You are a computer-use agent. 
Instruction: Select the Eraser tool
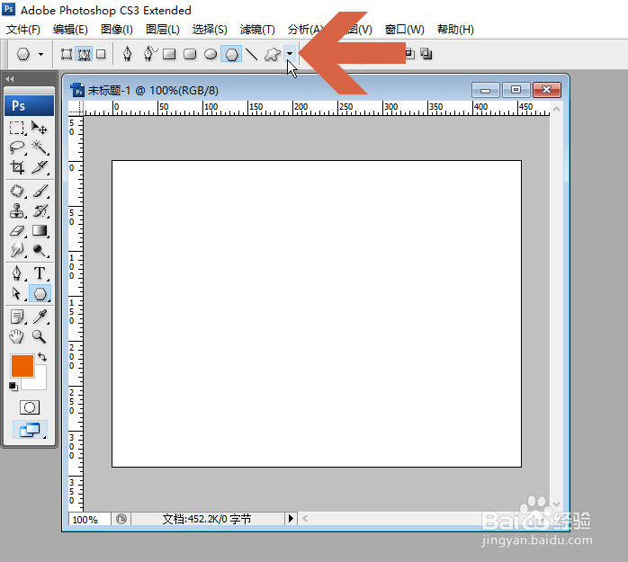[x=17, y=231]
